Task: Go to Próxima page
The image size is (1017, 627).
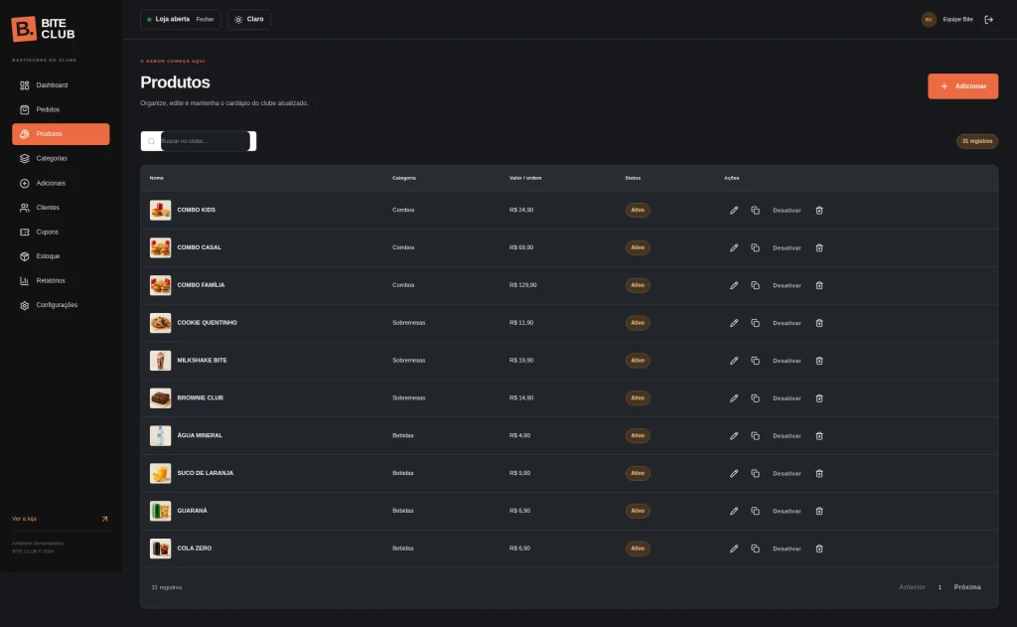Action: coord(967,587)
